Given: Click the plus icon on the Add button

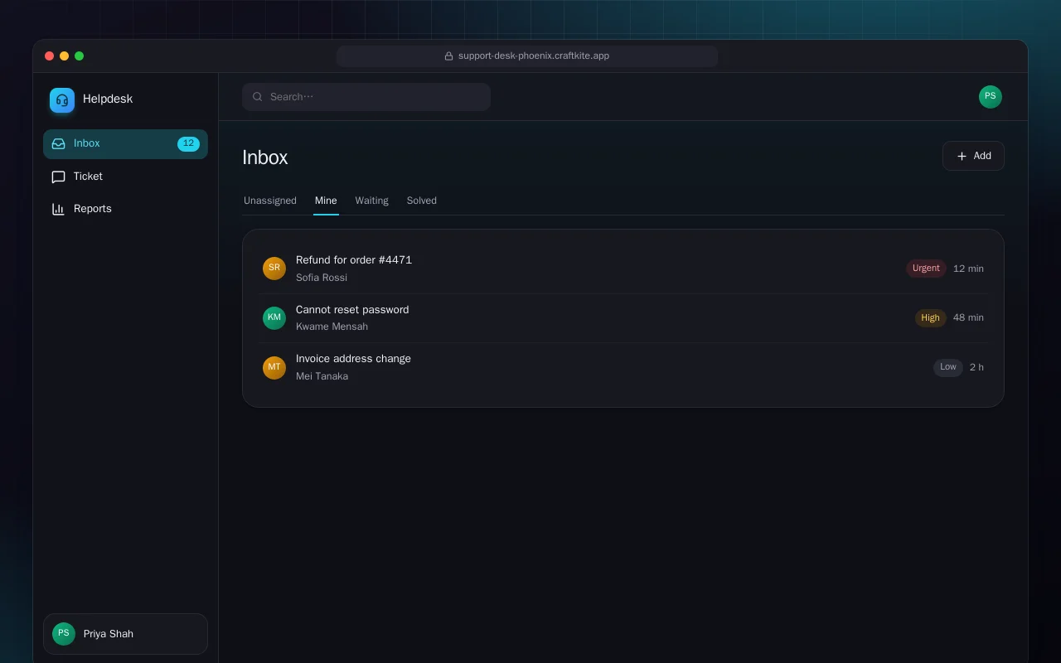Looking at the screenshot, I should click(x=962, y=156).
